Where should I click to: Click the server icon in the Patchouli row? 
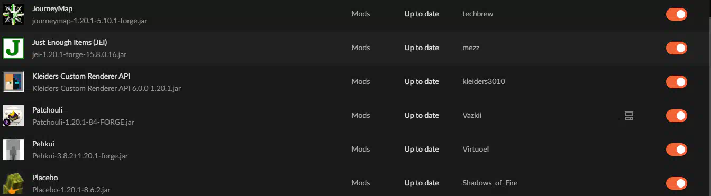pyautogui.click(x=629, y=116)
